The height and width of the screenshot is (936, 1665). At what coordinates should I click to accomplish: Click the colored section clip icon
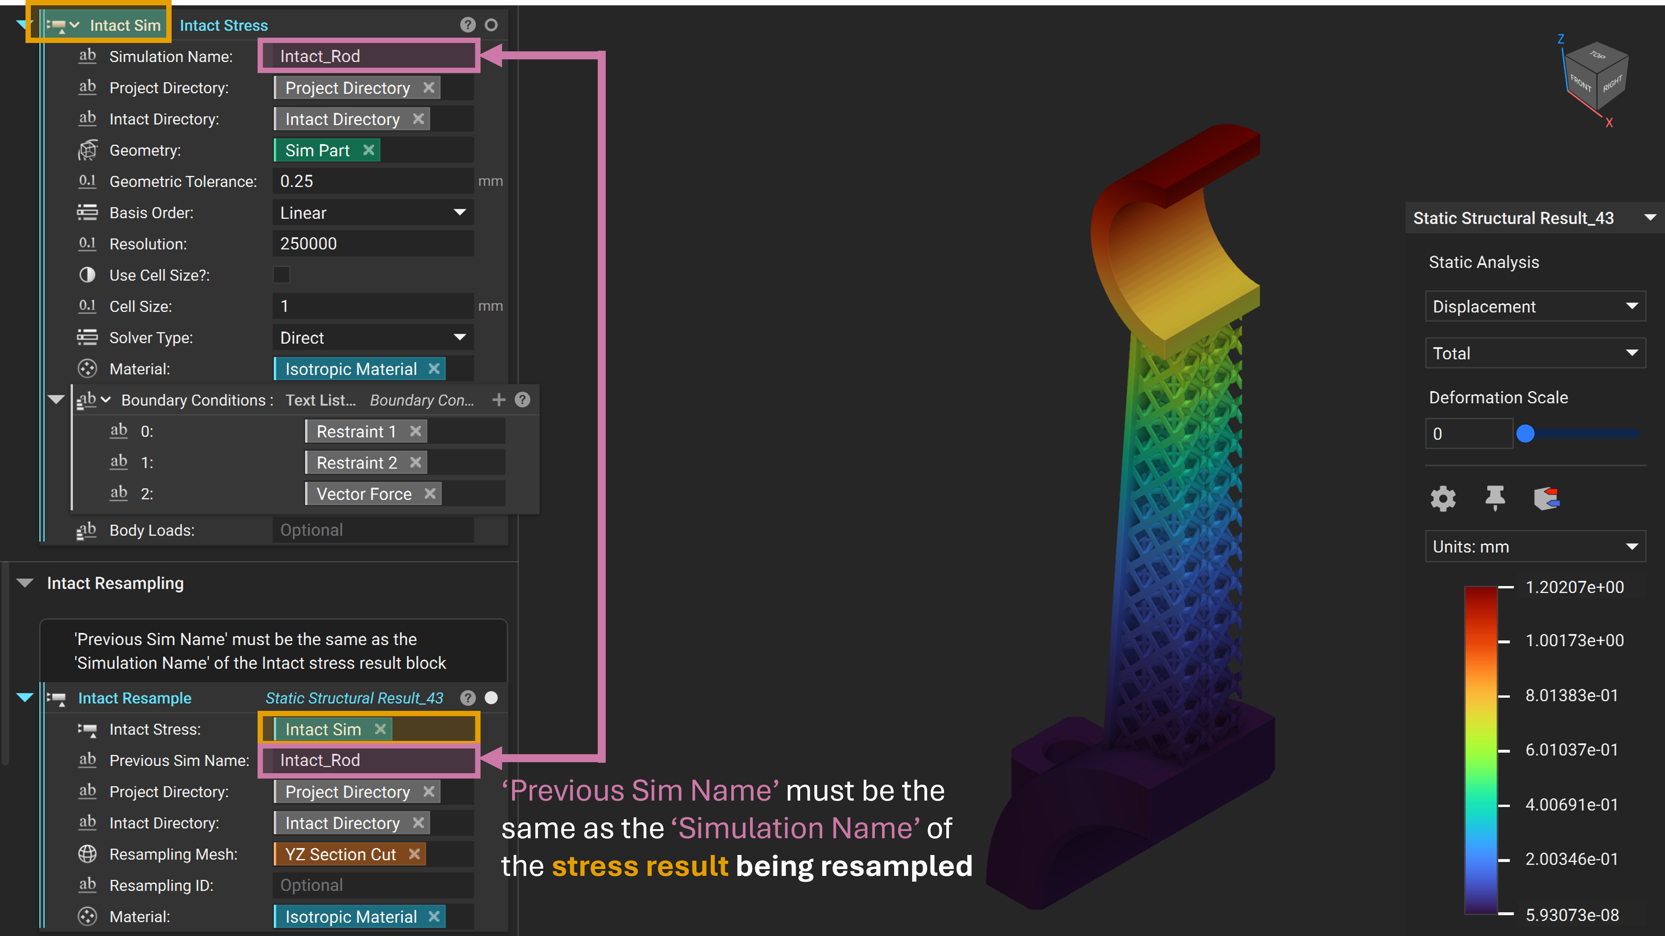[1547, 498]
